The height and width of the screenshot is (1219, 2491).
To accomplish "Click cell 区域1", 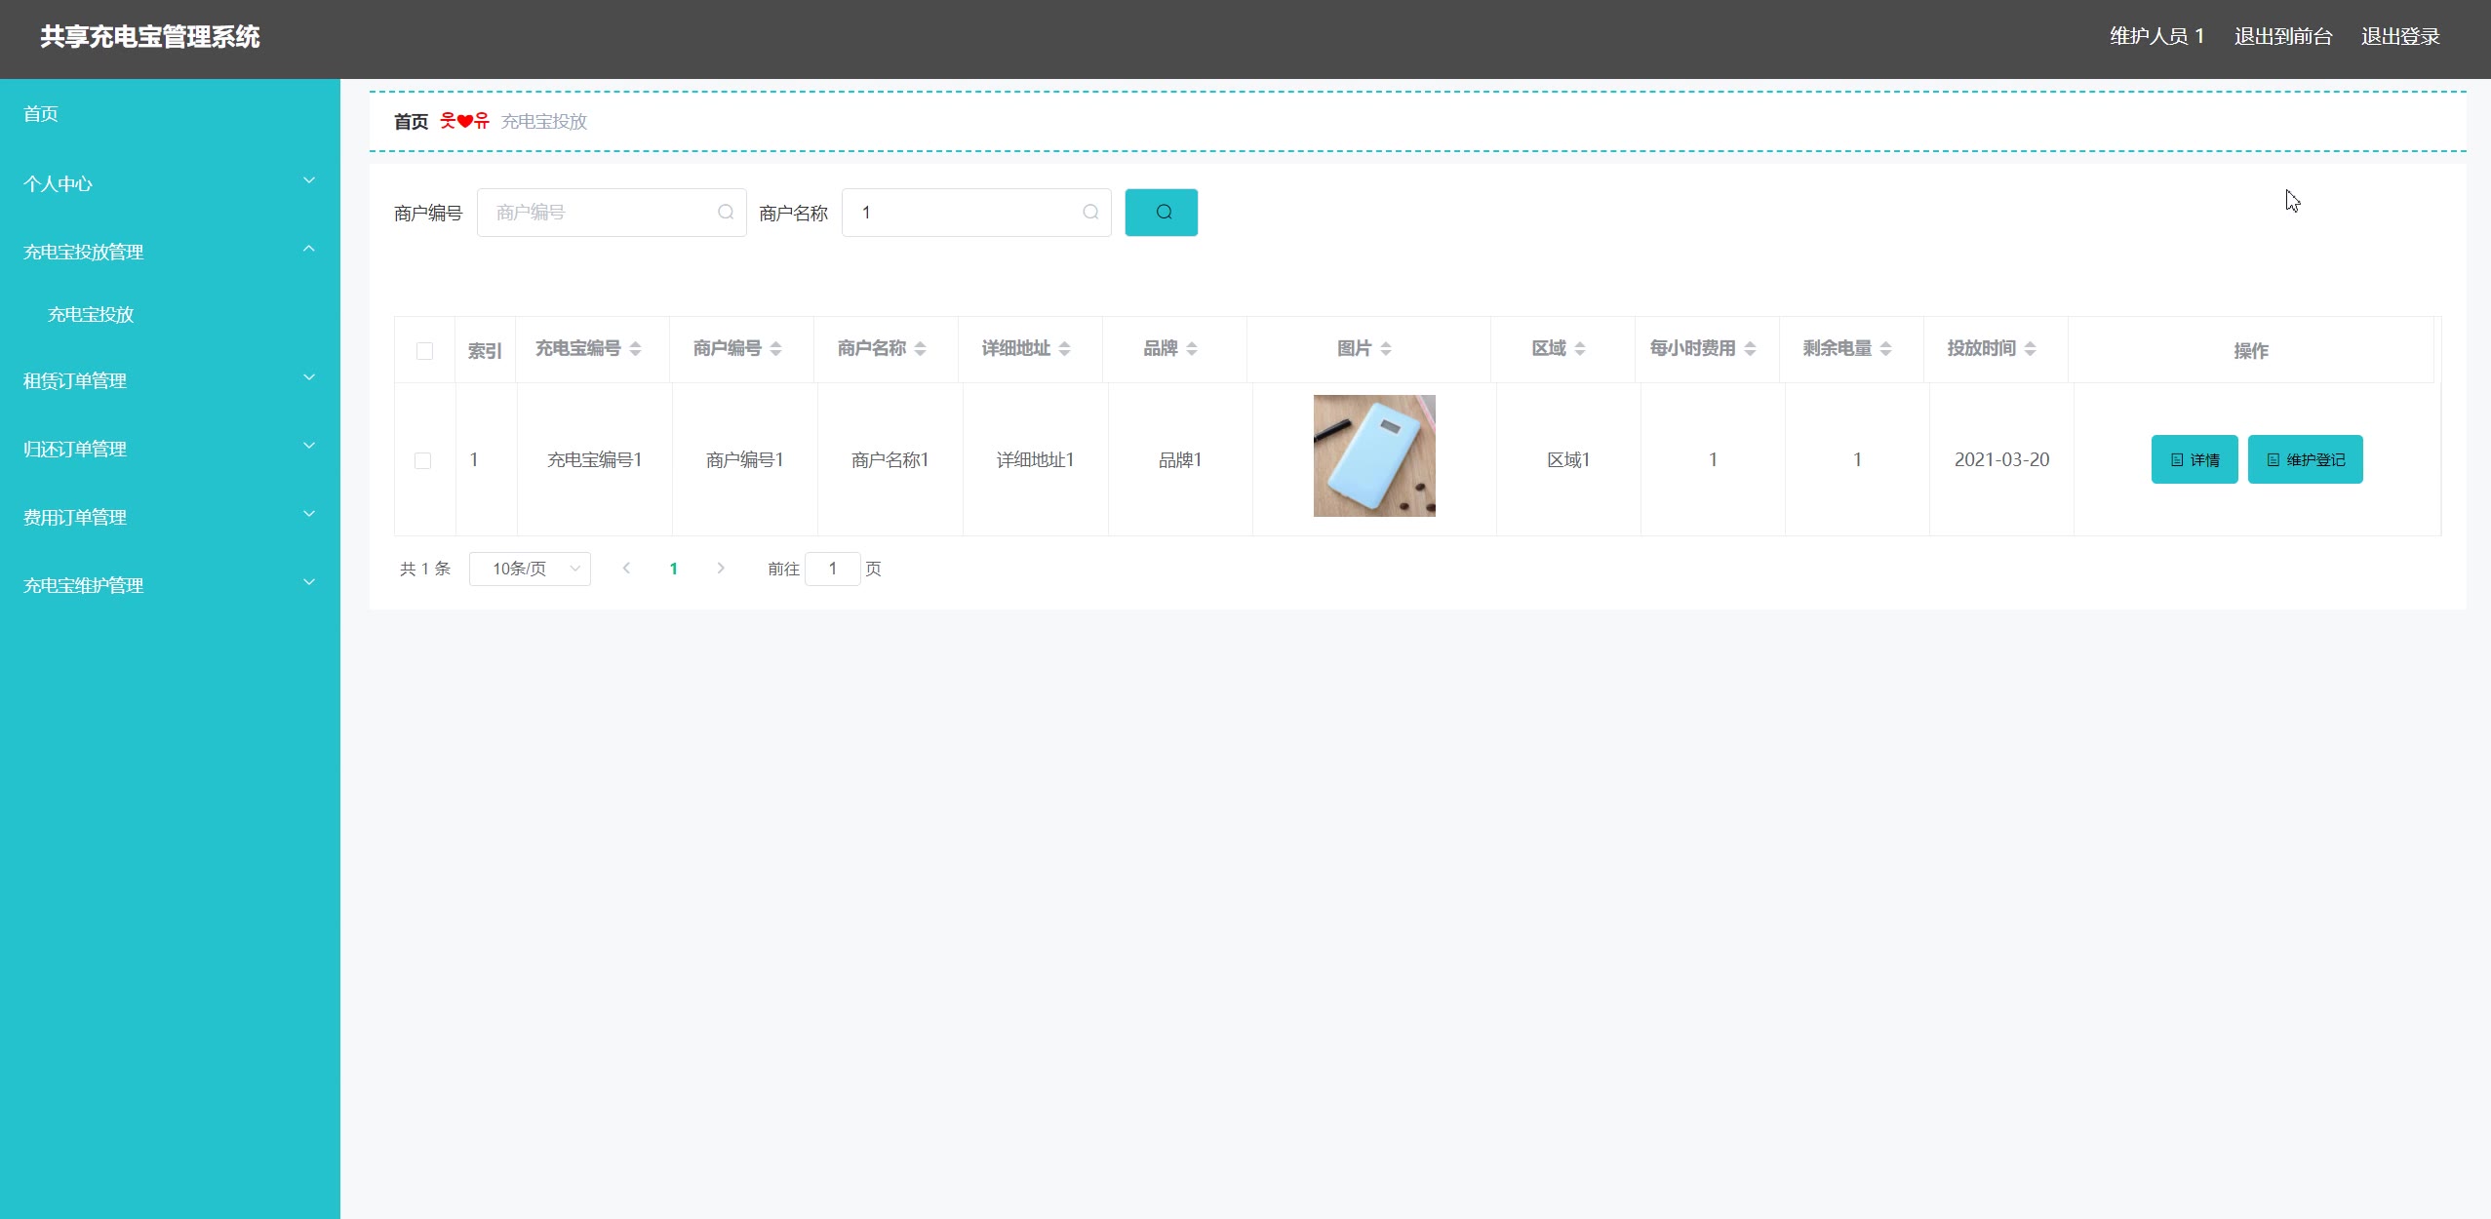I will point(1568,459).
